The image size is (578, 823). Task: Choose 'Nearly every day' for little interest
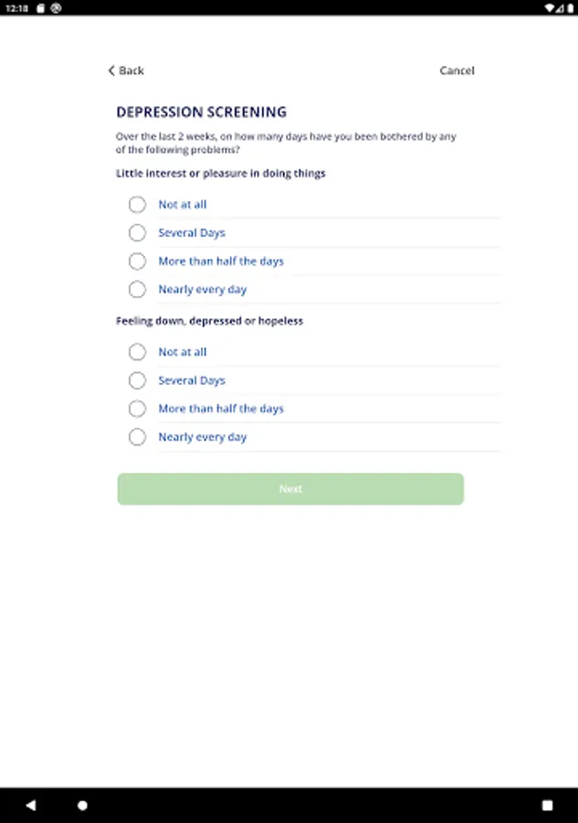pos(137,290)
